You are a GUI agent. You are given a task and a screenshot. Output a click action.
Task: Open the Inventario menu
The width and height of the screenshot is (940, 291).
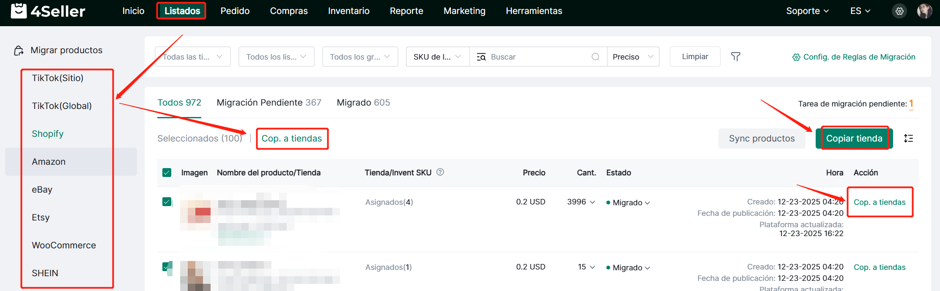click(348, 11)
